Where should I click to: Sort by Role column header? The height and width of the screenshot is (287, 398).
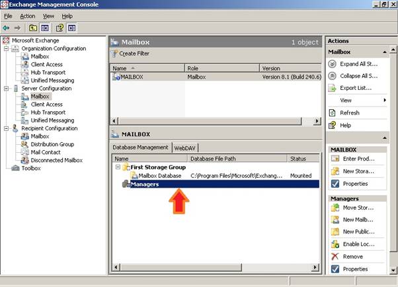pos(222,68)
